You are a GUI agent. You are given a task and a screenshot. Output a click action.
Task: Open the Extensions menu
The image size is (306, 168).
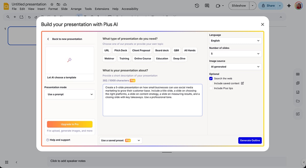coord(102,9)
